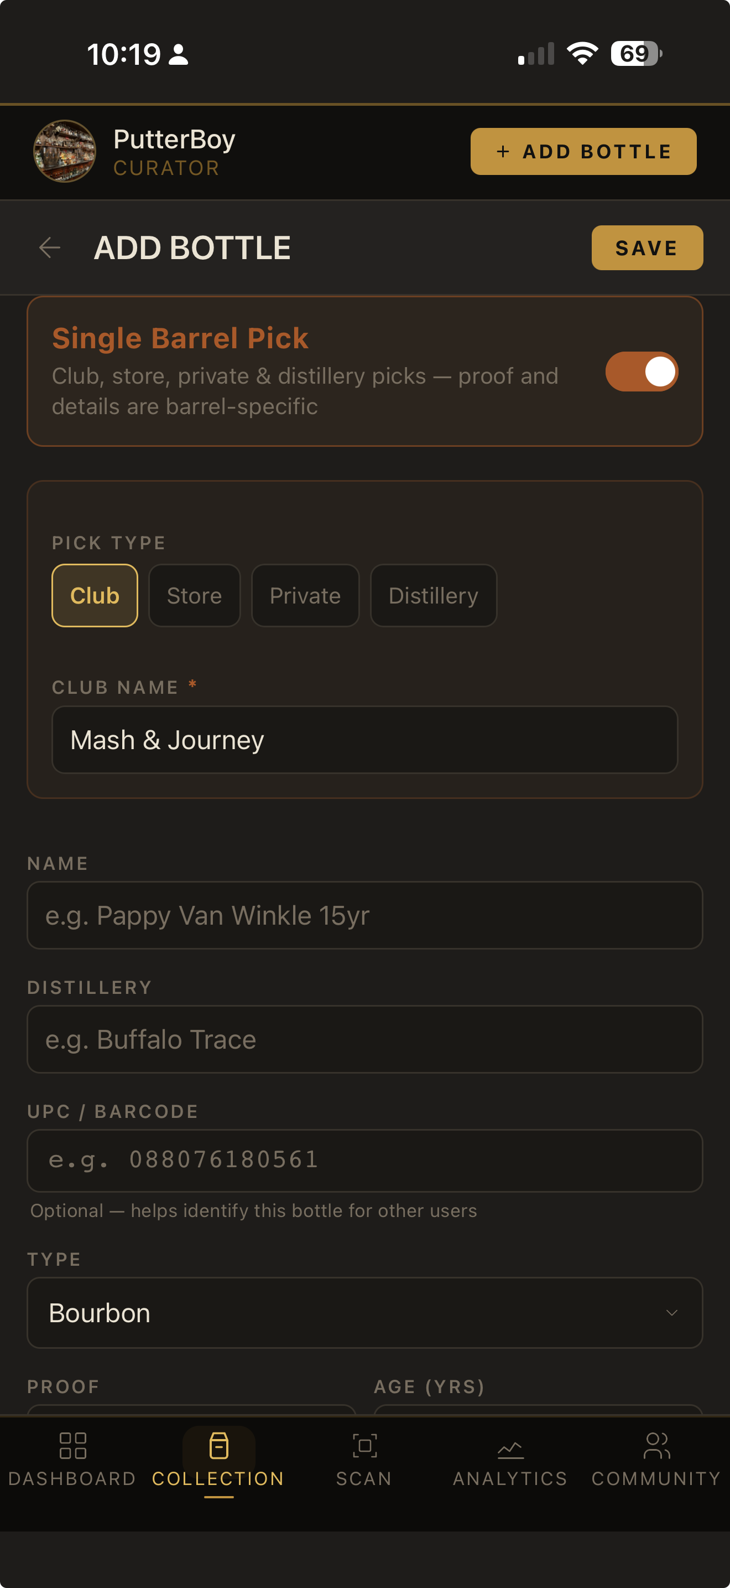Expand the Type dropdown showing Bourbon
Screen dimensions: 730x1588
click(x=365, y=1312)
